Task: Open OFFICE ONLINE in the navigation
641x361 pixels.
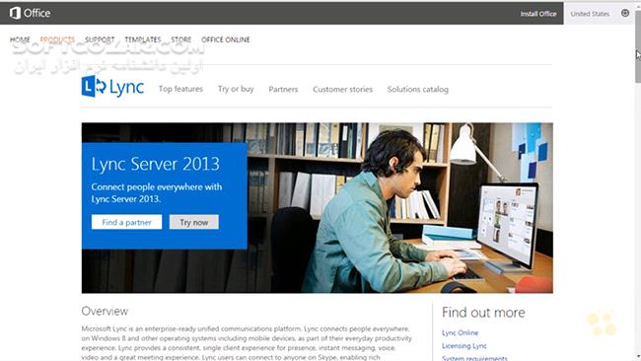Action: [x=226, y=39]
